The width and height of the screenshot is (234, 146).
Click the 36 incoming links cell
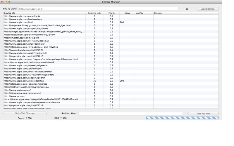click(94, 81)
